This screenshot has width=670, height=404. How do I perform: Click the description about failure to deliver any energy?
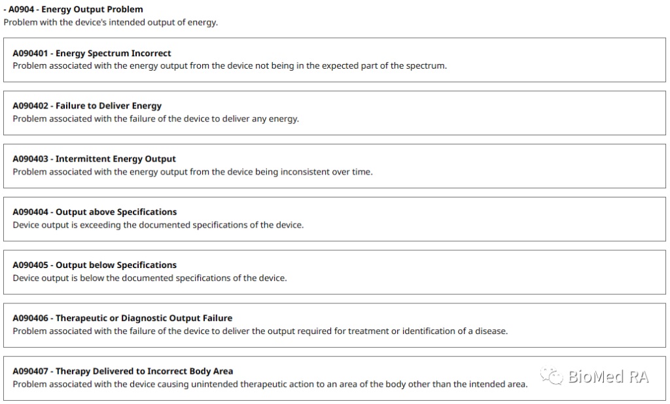click(x=156, y=119)
